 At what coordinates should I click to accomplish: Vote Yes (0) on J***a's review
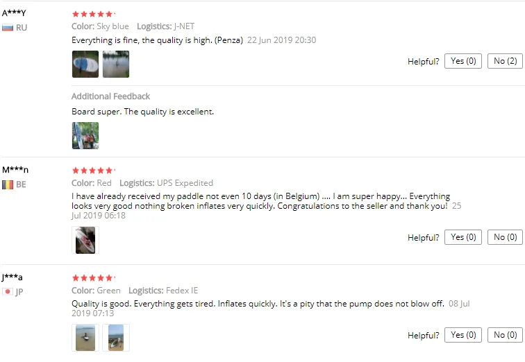click(463, 334)
